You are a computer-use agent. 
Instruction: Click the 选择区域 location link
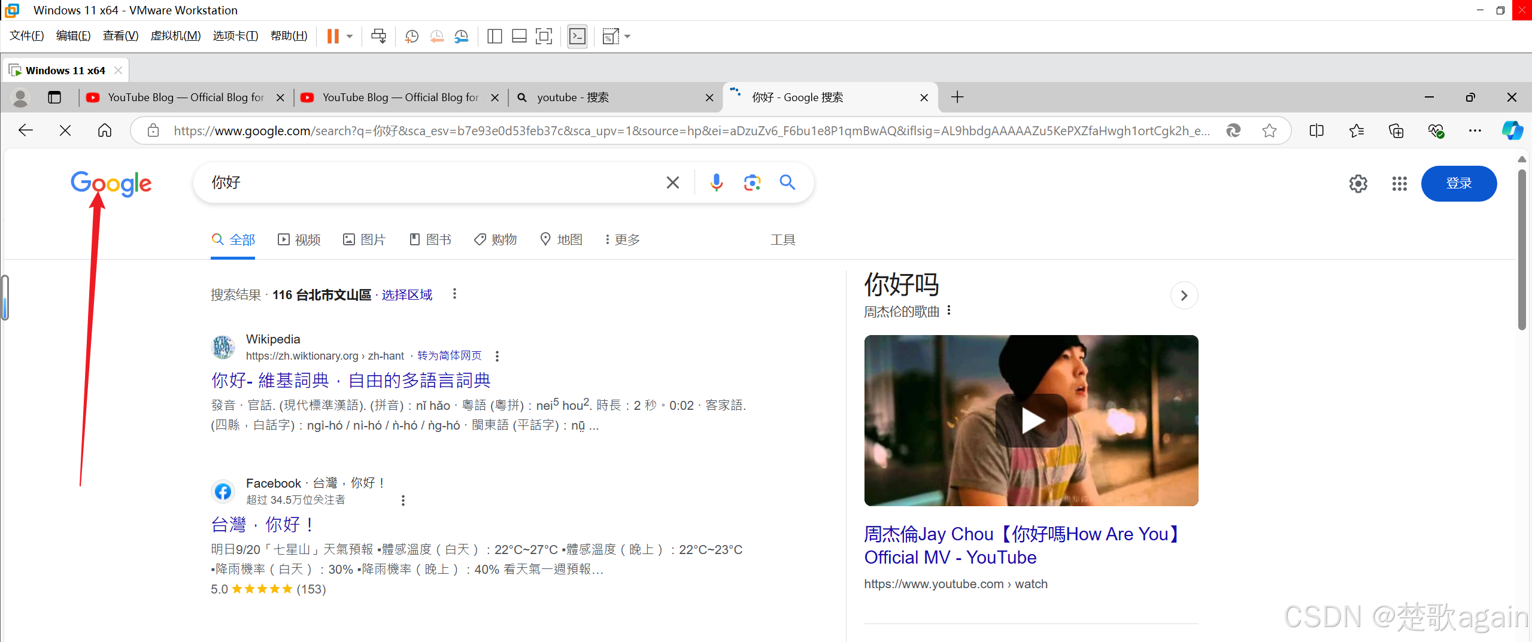(x=407, y=295)
